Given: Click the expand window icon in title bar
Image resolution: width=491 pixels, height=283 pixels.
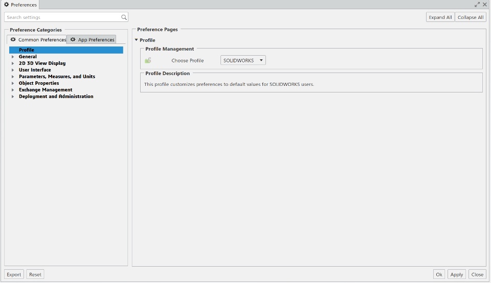Looking at the screenshot, I should tap(477, 5).
